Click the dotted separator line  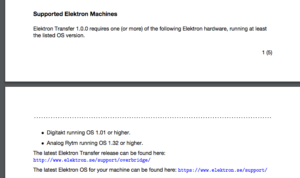click(153, 118)
